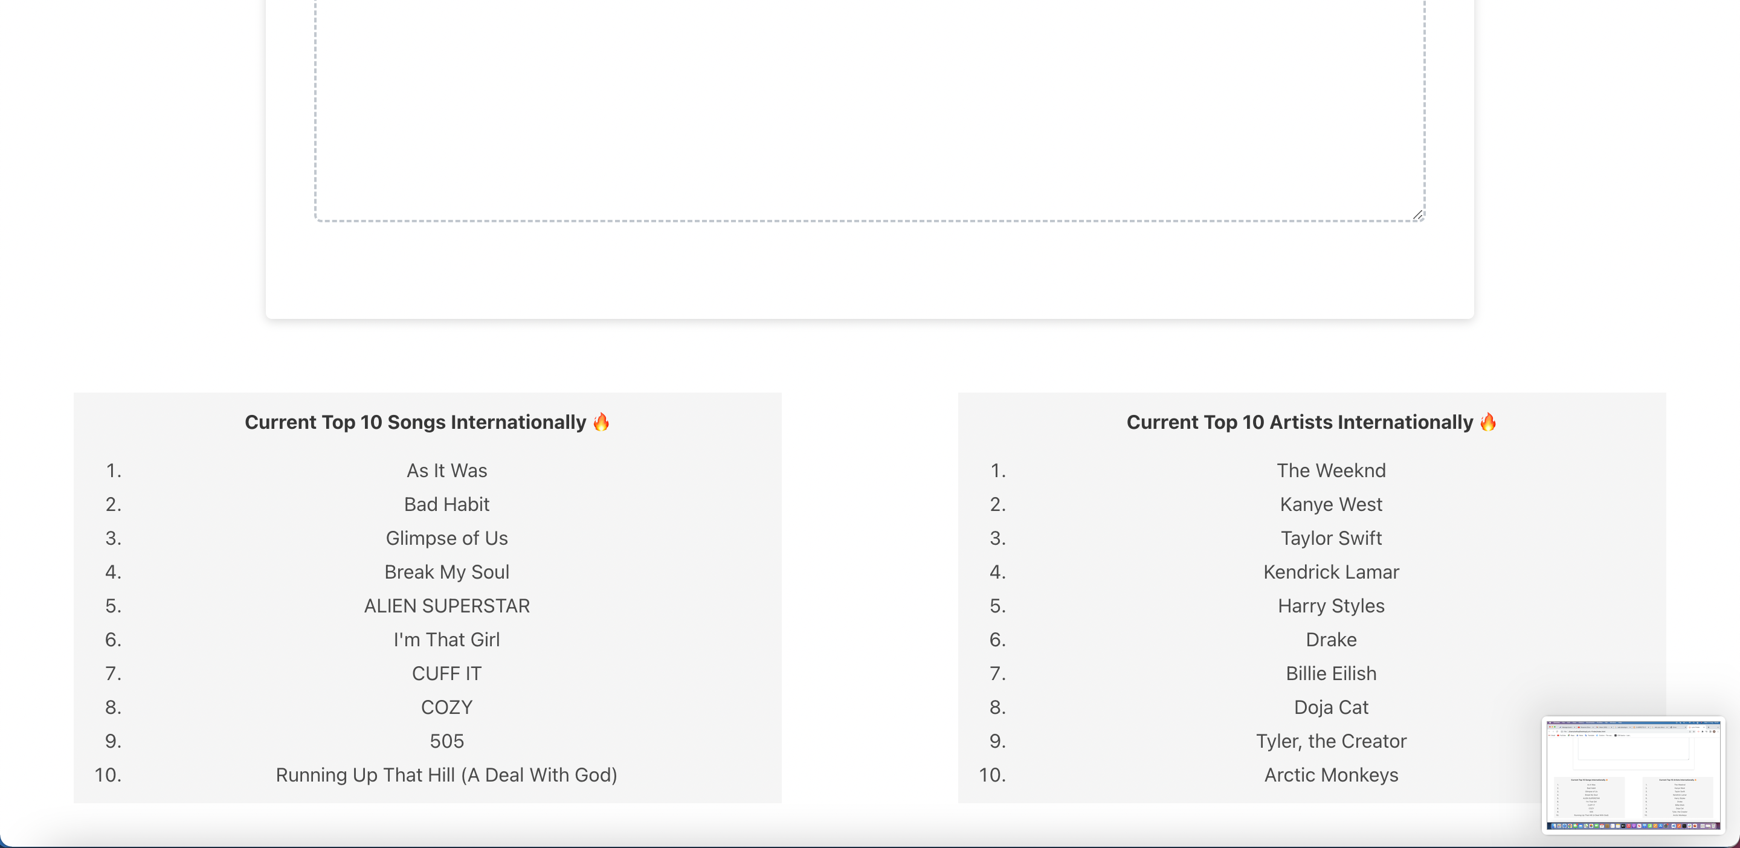Open the screenshot preview thumbnail

coord(1635,777)
